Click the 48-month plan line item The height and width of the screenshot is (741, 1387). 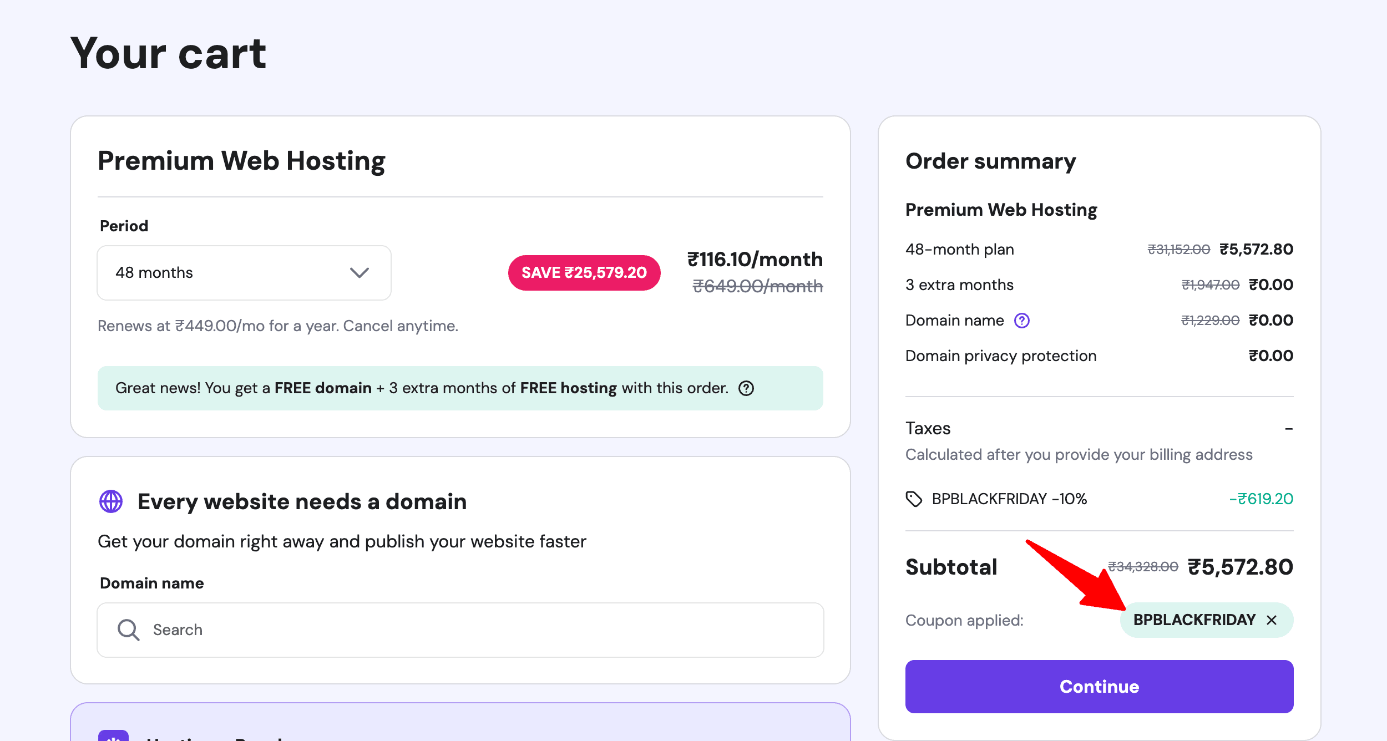coord(959,249)
